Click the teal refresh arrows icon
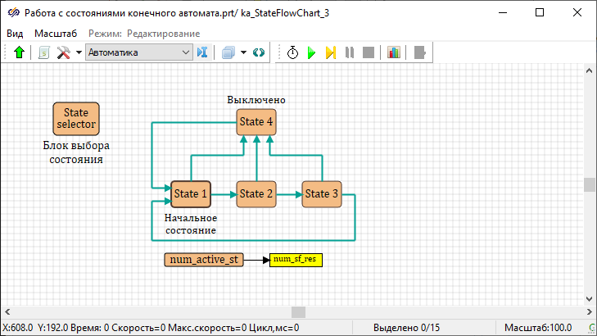Screen dimensions: 597x336 coord(259,52)
